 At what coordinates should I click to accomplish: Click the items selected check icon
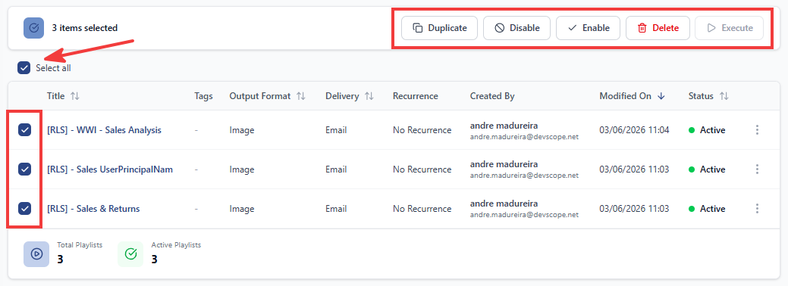coord(33,28)
